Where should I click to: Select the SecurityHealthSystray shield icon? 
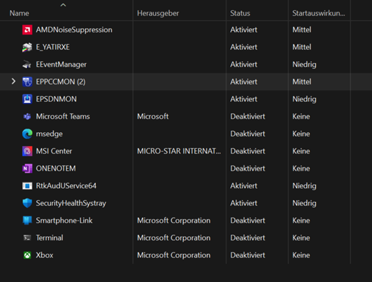click(x=27, y=203)
